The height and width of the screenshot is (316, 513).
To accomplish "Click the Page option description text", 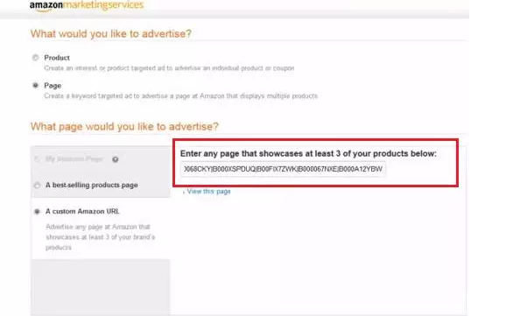I will click(181, 96).
